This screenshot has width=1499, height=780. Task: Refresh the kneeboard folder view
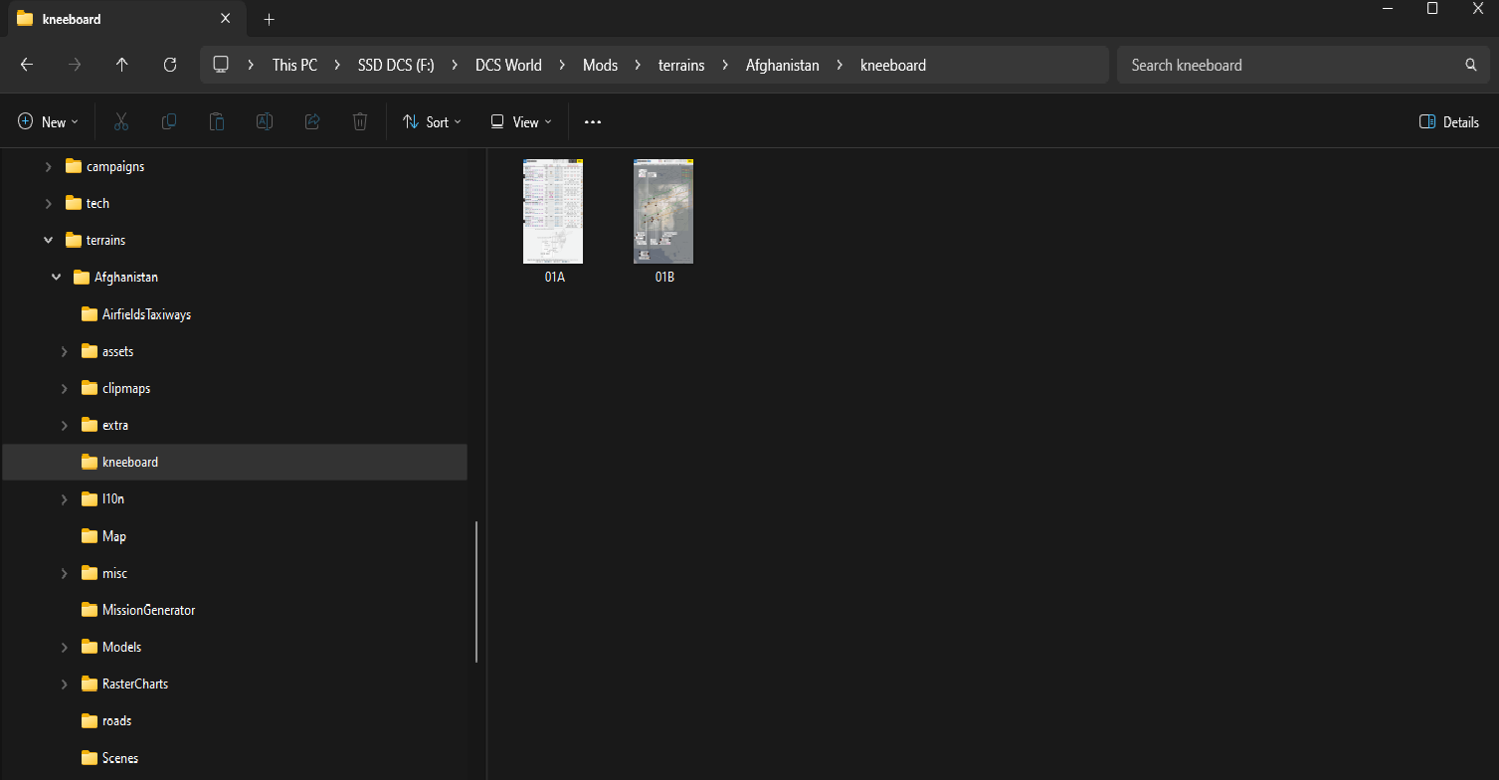point(170,65)
